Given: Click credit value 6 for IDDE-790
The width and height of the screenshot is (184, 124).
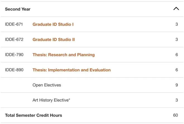Looking at the screenshot, I should coord(177,54).
